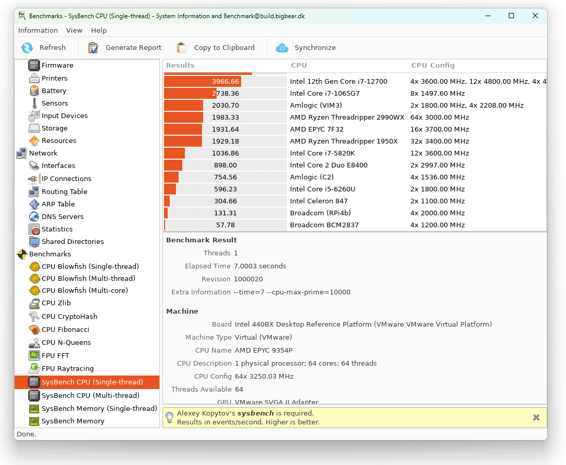The width and height of the screenshot is (566, 465).
Task: Click the Benchmarks category icon
Action: click(22, 254)
